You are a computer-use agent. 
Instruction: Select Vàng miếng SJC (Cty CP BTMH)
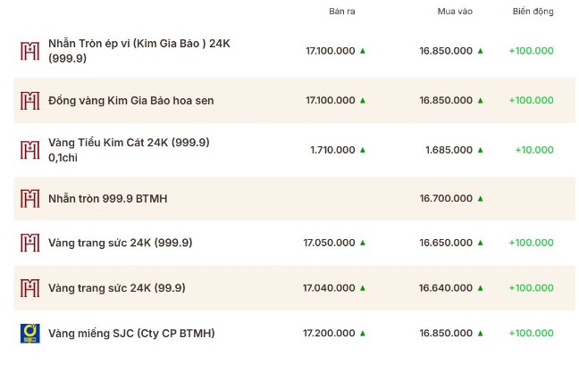131,334
